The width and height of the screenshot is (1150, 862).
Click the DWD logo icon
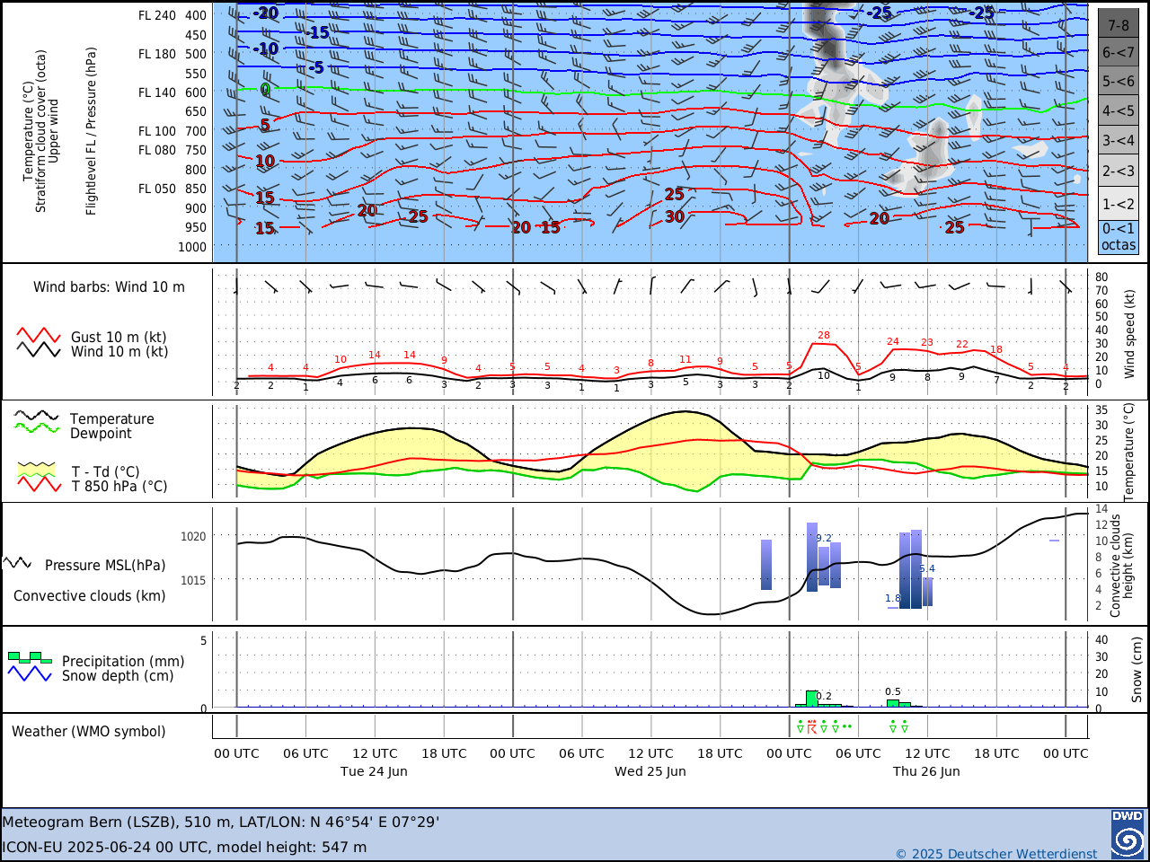coord(1127,834)
